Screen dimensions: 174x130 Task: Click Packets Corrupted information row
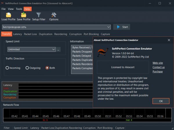pos(82,68)
